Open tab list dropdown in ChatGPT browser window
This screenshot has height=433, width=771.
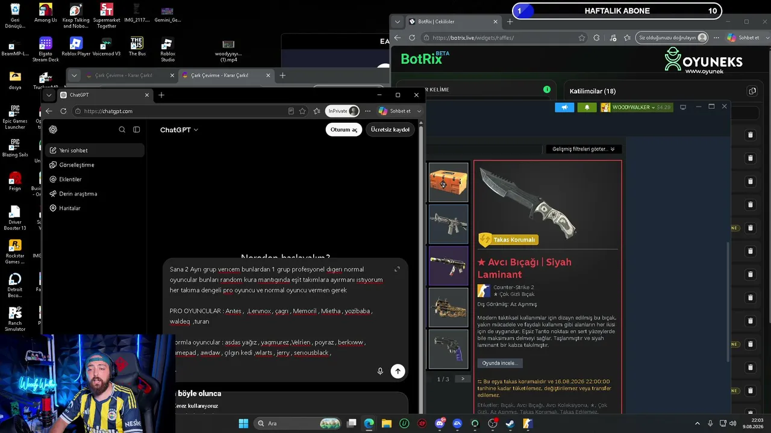pyautogui.click(x=49, y=95)
